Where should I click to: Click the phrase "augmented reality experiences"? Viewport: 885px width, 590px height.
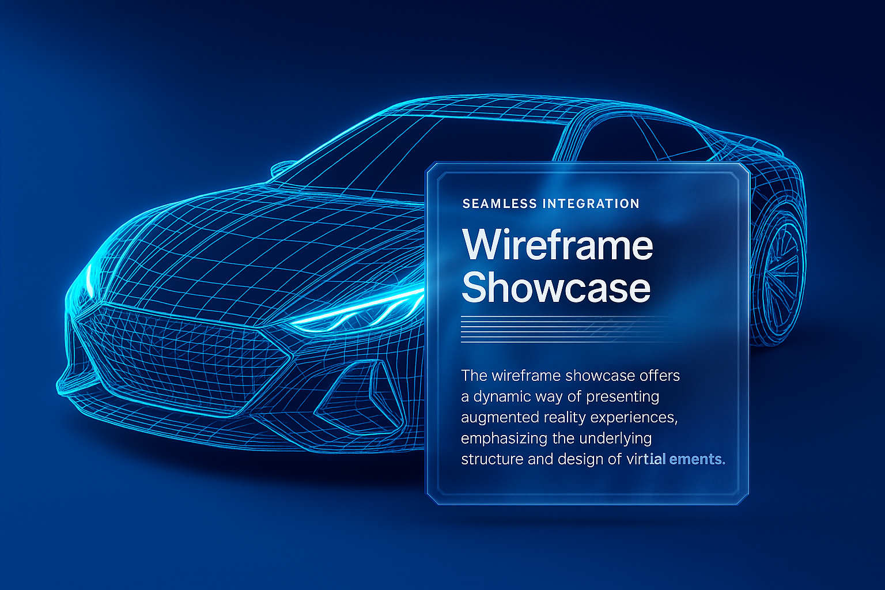pyautogui.click(x=568, y=417)
